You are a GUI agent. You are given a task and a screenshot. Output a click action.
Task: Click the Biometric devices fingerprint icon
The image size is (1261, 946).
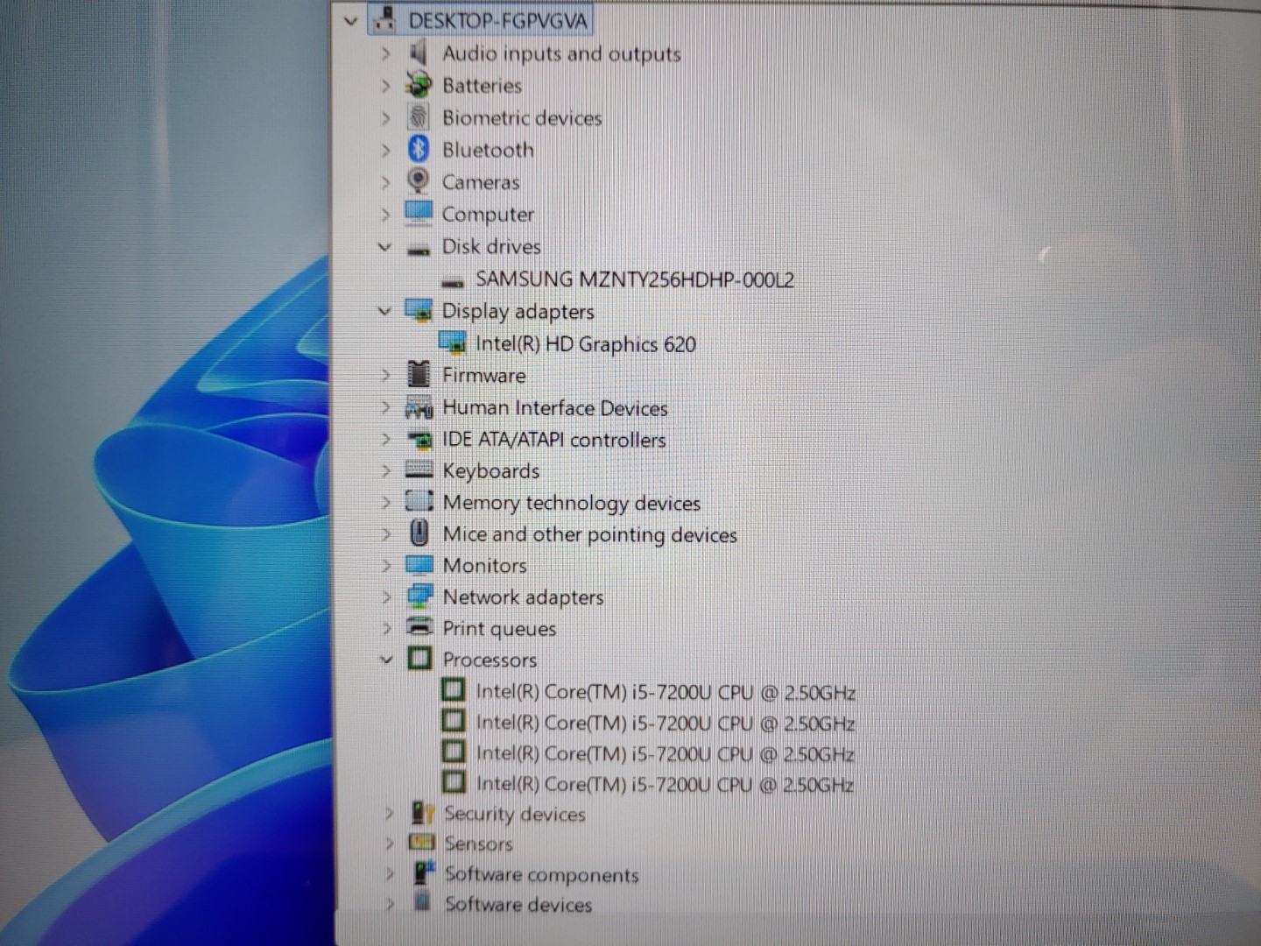click(419, 117)
